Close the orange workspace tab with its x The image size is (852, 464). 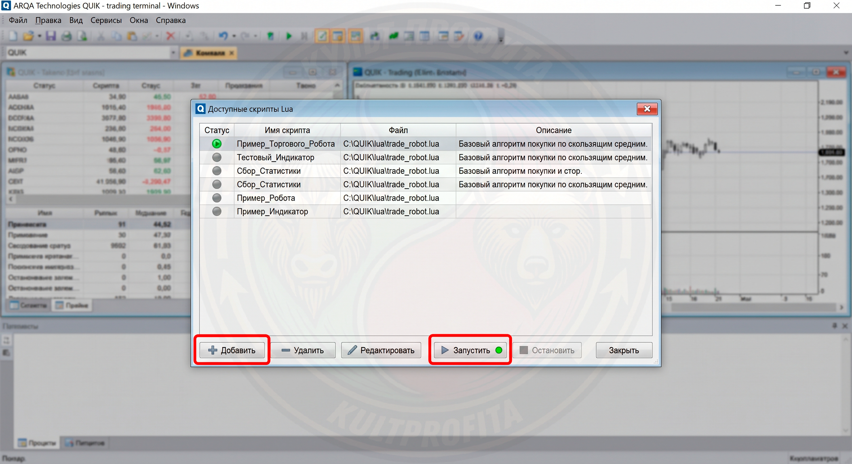point(232,53)
